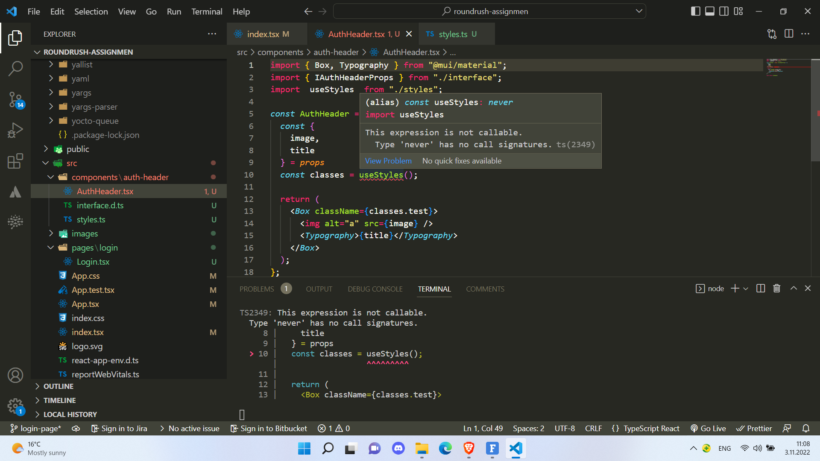The width and height of the screenshot is (820, 461).
Task: Split the editor to the right
Action: 789,34
